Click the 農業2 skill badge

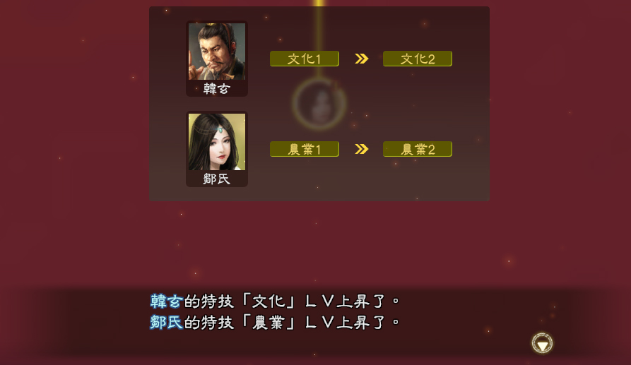pyautogui.click(x=418, y=149)
